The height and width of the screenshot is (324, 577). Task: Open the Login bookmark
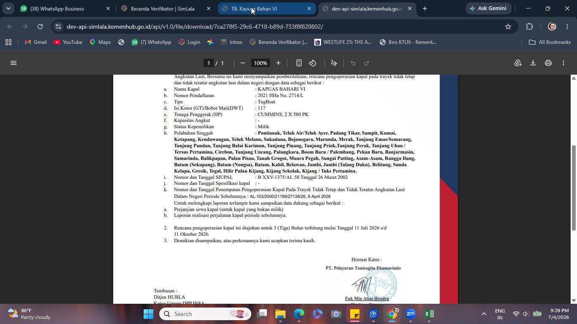189,42
